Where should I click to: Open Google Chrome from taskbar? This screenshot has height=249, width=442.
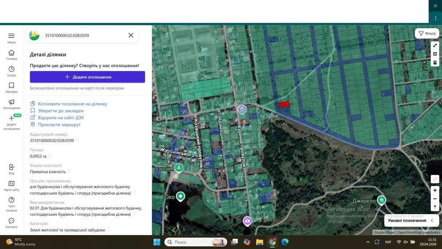pos(272,242)
